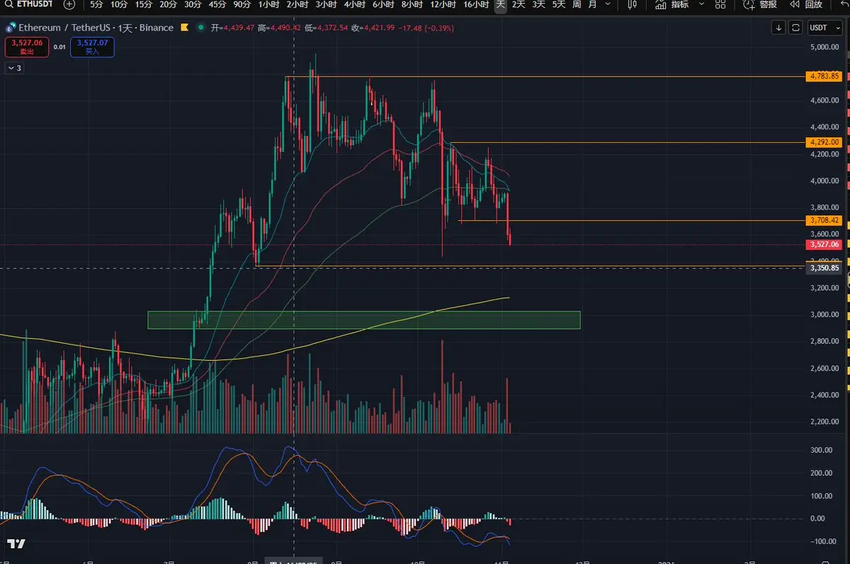Start bar 回放 replay mode
Viewport: 850px width, 564px height.
(806, 4)
